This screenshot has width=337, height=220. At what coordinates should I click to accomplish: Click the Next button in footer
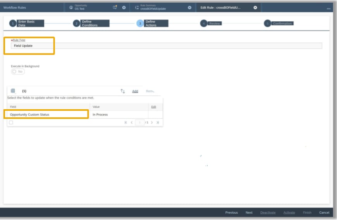tap(249, 213)
